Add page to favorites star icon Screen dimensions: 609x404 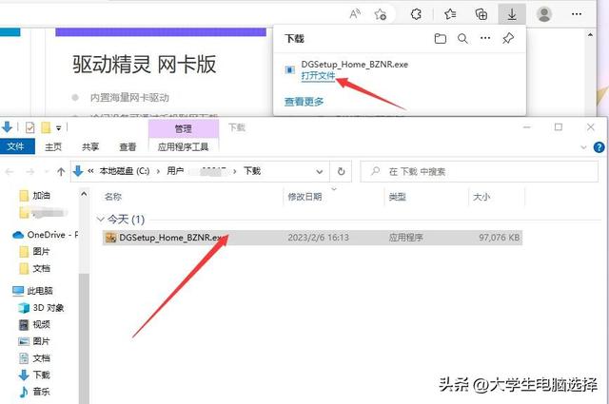click(x=381, y=14)
